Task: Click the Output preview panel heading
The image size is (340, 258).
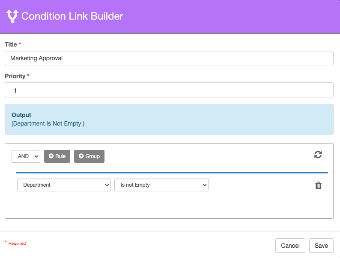Action: pos(21,115)
